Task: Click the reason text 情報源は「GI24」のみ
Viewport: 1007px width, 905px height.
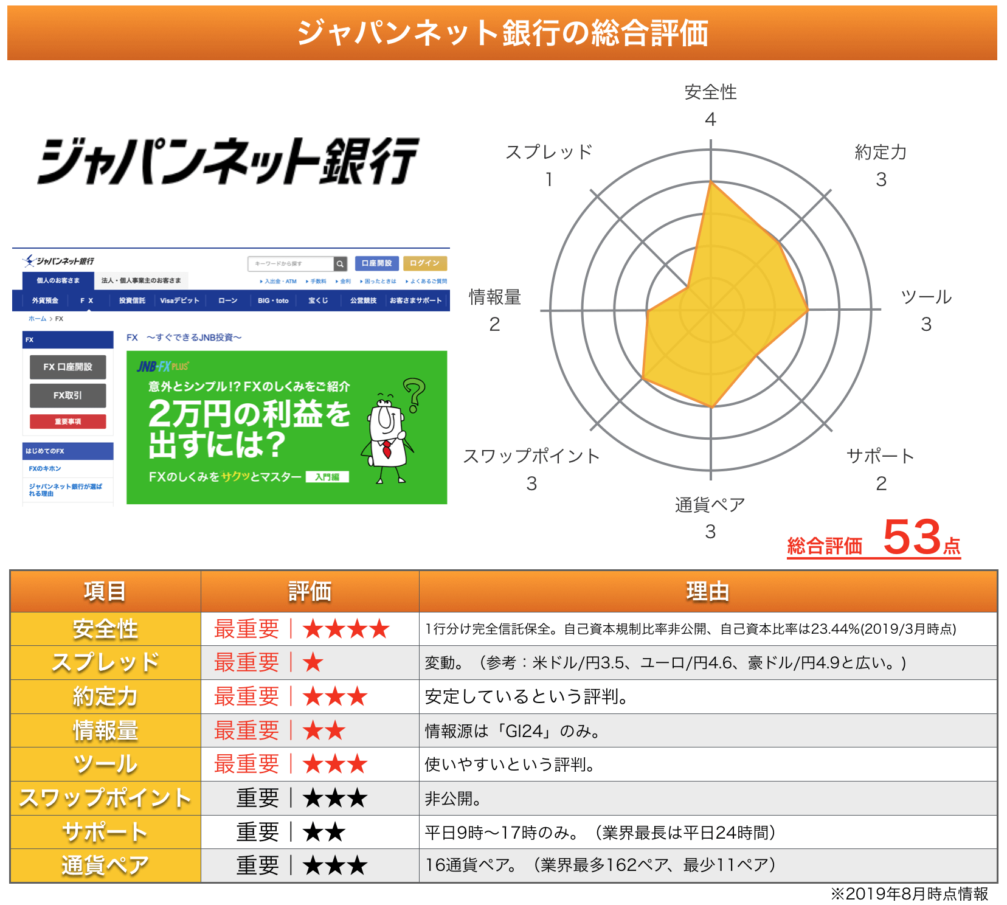Action: point(513,730)
